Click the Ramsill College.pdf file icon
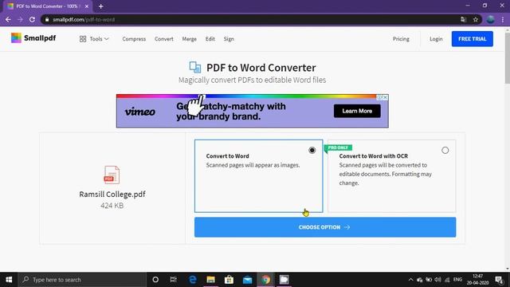510x287 pixels. click(112, 175)
